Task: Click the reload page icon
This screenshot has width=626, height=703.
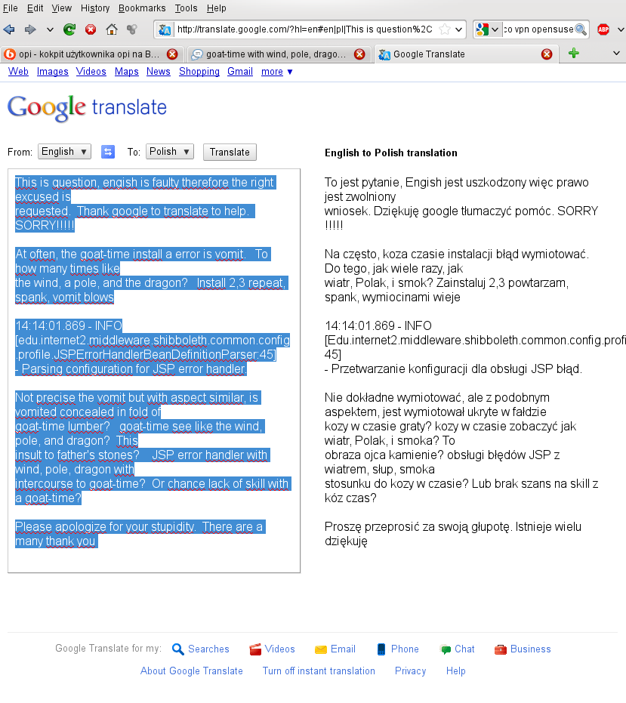Action: point(69,29)
